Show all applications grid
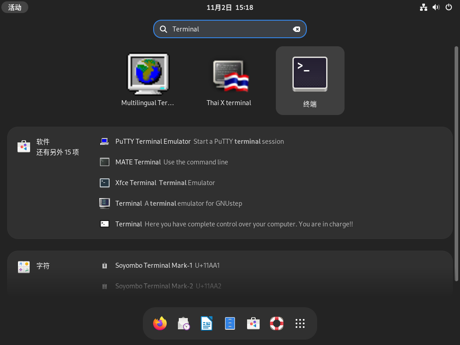 click(300, 323)
